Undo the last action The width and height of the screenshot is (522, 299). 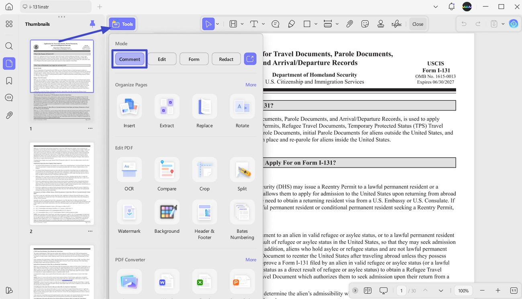click(x=464, y=24)
